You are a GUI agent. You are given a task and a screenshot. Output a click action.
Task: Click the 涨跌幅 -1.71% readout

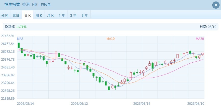(16, 27)
